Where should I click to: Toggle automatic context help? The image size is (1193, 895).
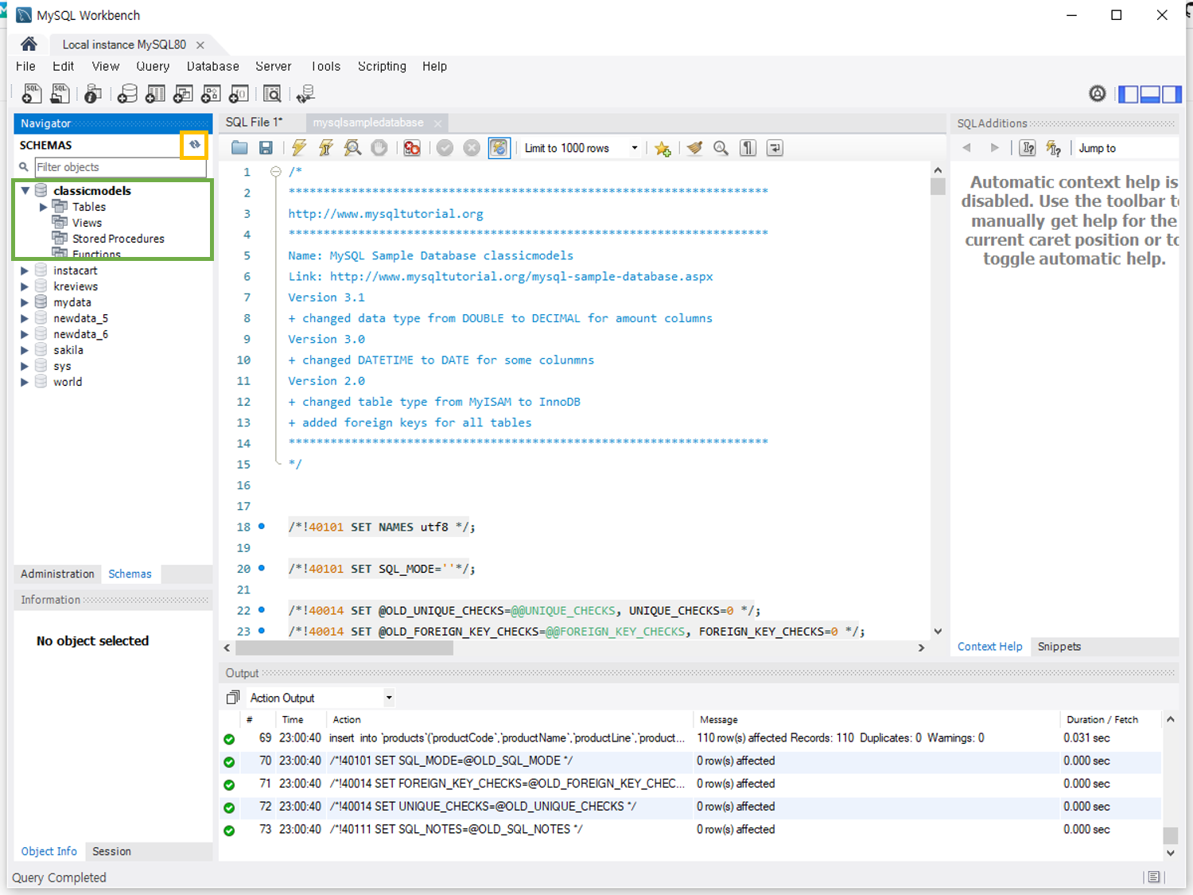1054,148
